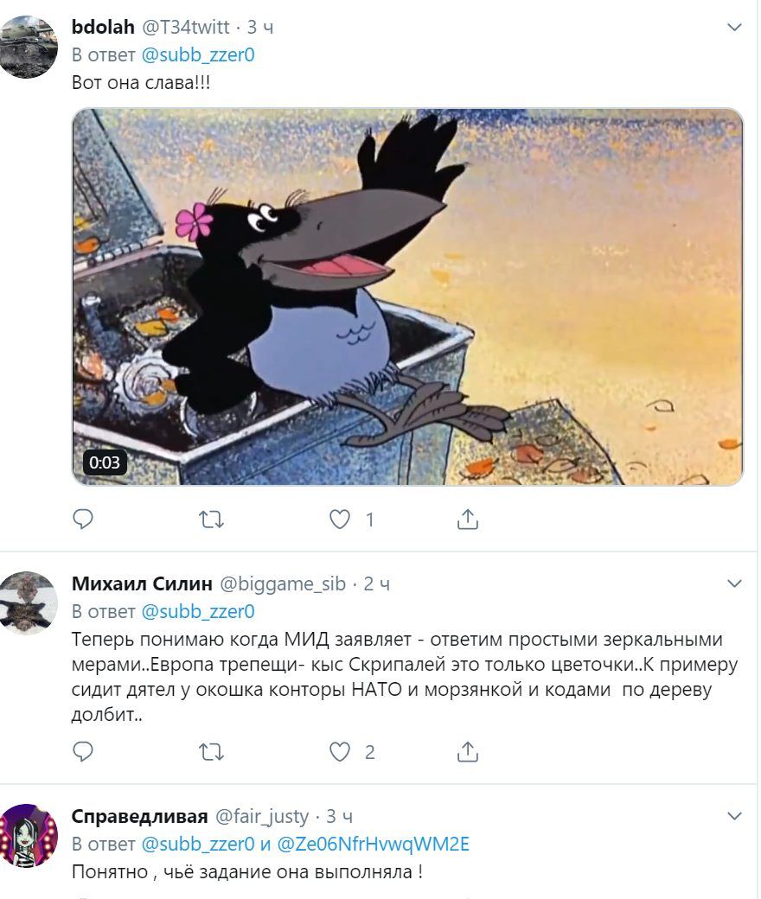Open Михаил Силин's display name
This screenshot has height=899, width=761.
(142, 583)
